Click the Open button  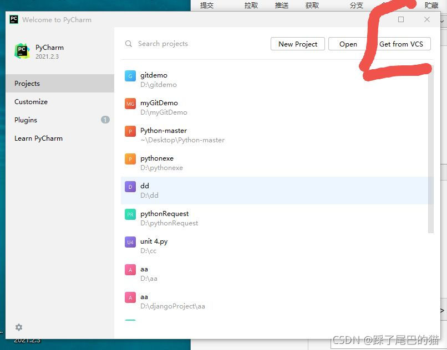coord(348,44)
